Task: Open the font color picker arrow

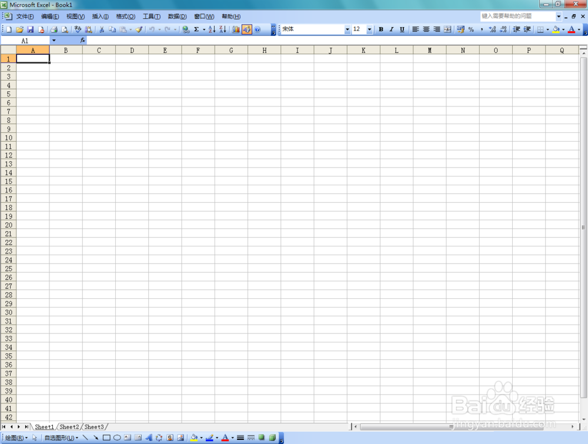Action: point(579,29)
